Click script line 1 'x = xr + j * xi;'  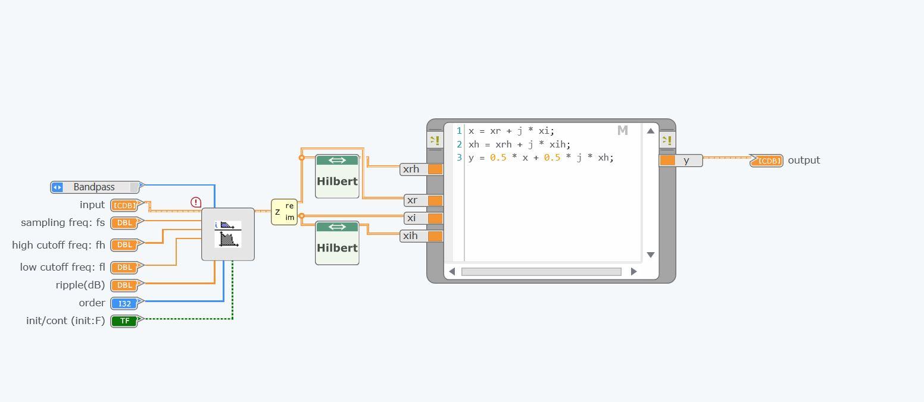511,131
